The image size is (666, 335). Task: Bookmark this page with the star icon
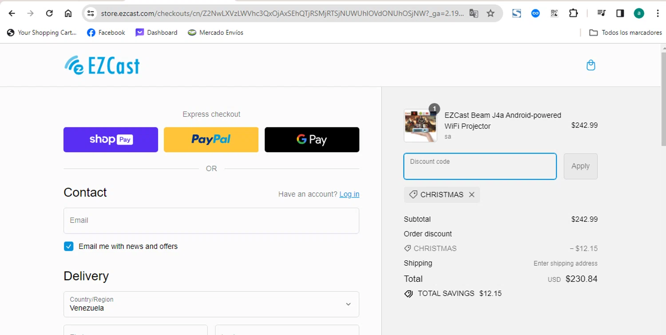491,13
